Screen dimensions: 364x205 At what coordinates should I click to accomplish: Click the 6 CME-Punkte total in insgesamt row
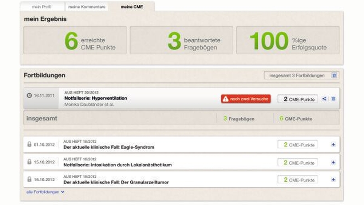[x=296, y=119]
